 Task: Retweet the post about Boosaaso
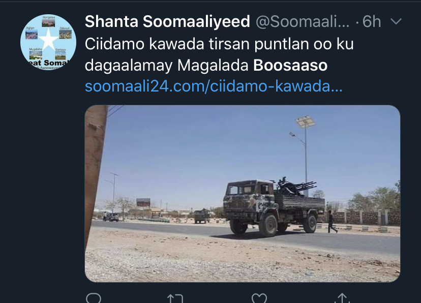point(175,299)
